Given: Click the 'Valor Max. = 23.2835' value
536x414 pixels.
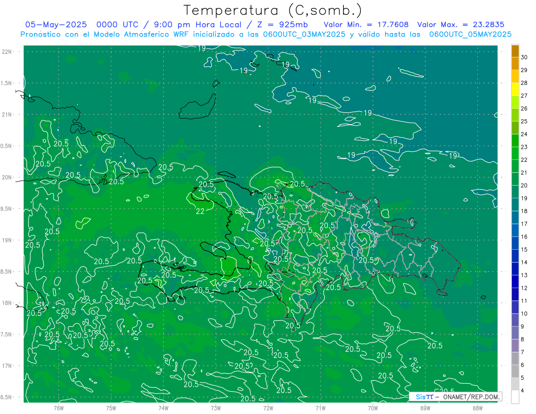Looking at the screenshot, I should [x=461, y=25].
